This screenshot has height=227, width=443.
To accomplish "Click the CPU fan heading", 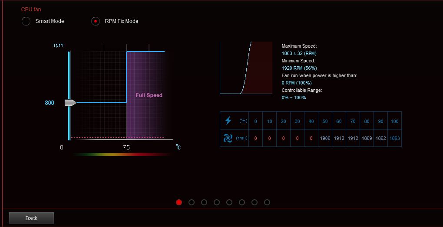I will coord(31,9).
